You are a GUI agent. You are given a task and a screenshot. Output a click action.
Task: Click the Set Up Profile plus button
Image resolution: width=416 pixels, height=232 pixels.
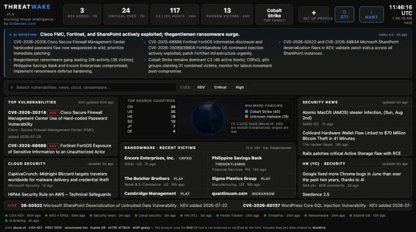coord(314,15)
